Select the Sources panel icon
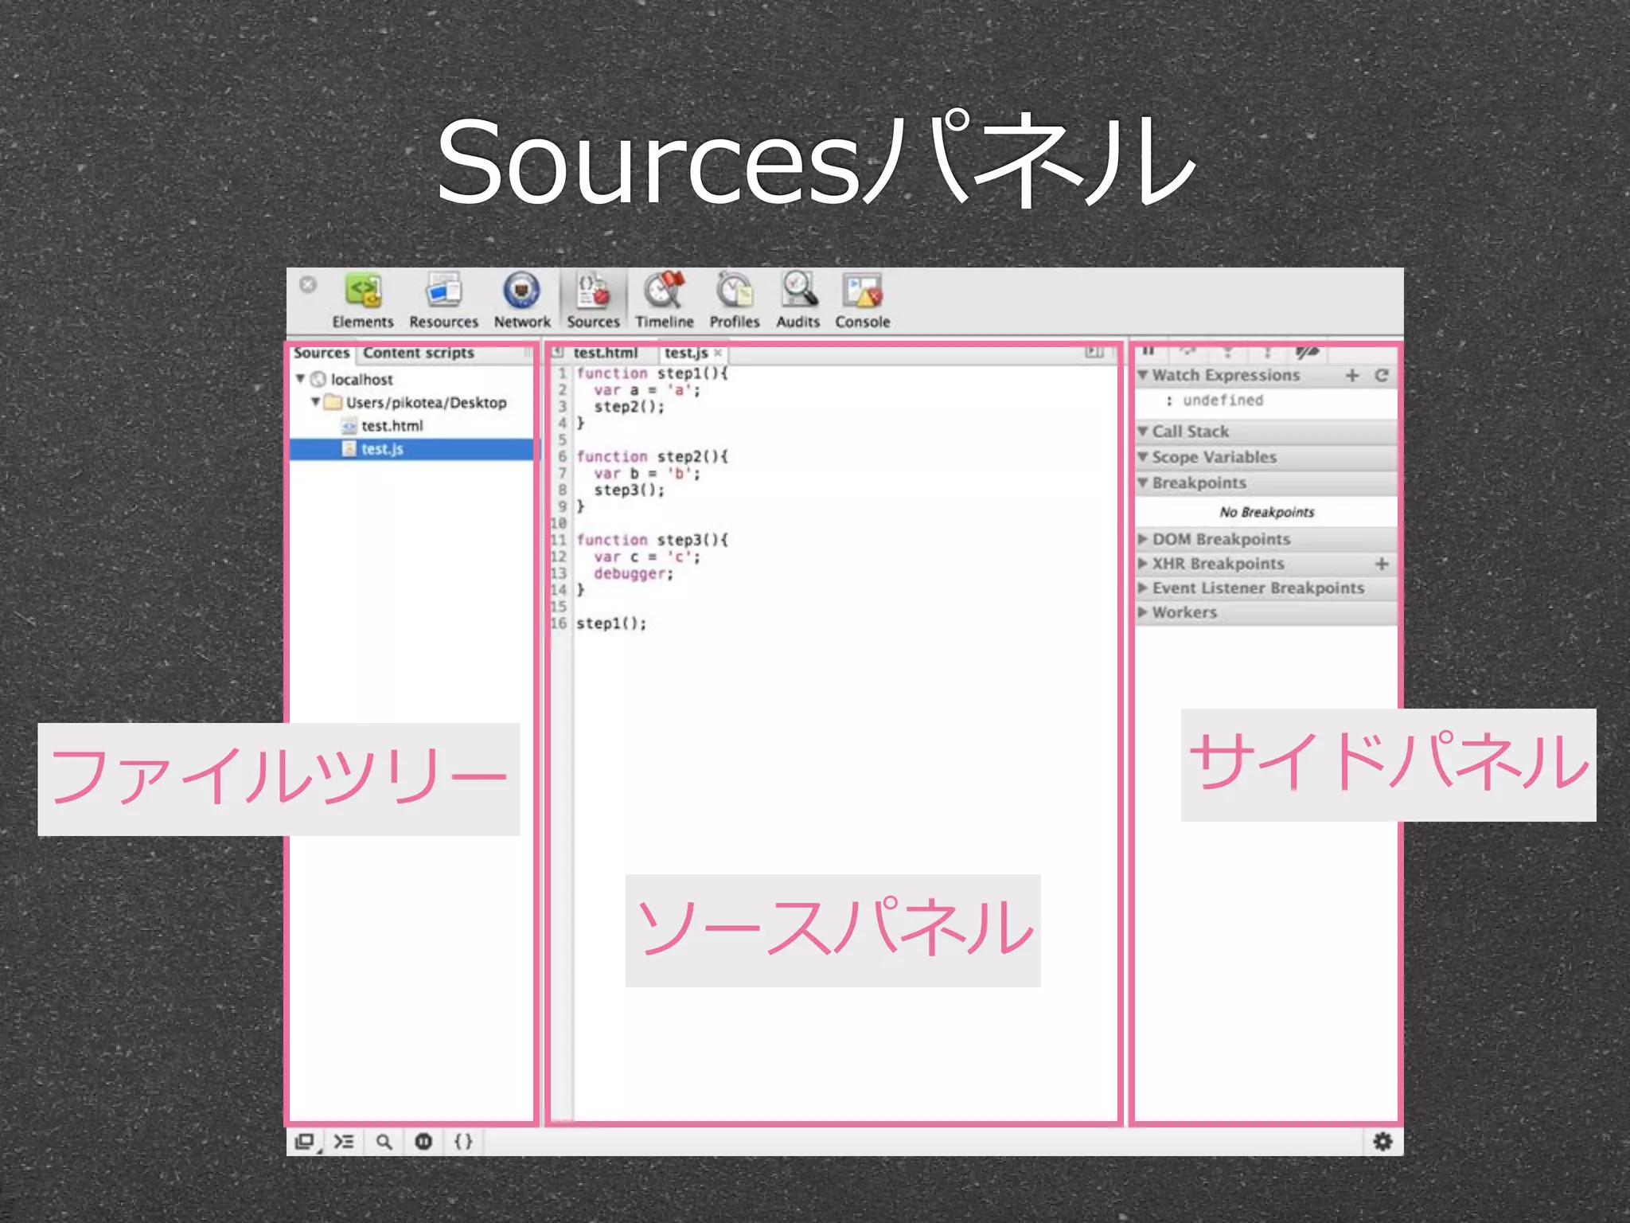The height and width of the screenshot is (1223, 1630). click(x=593, y=291)
